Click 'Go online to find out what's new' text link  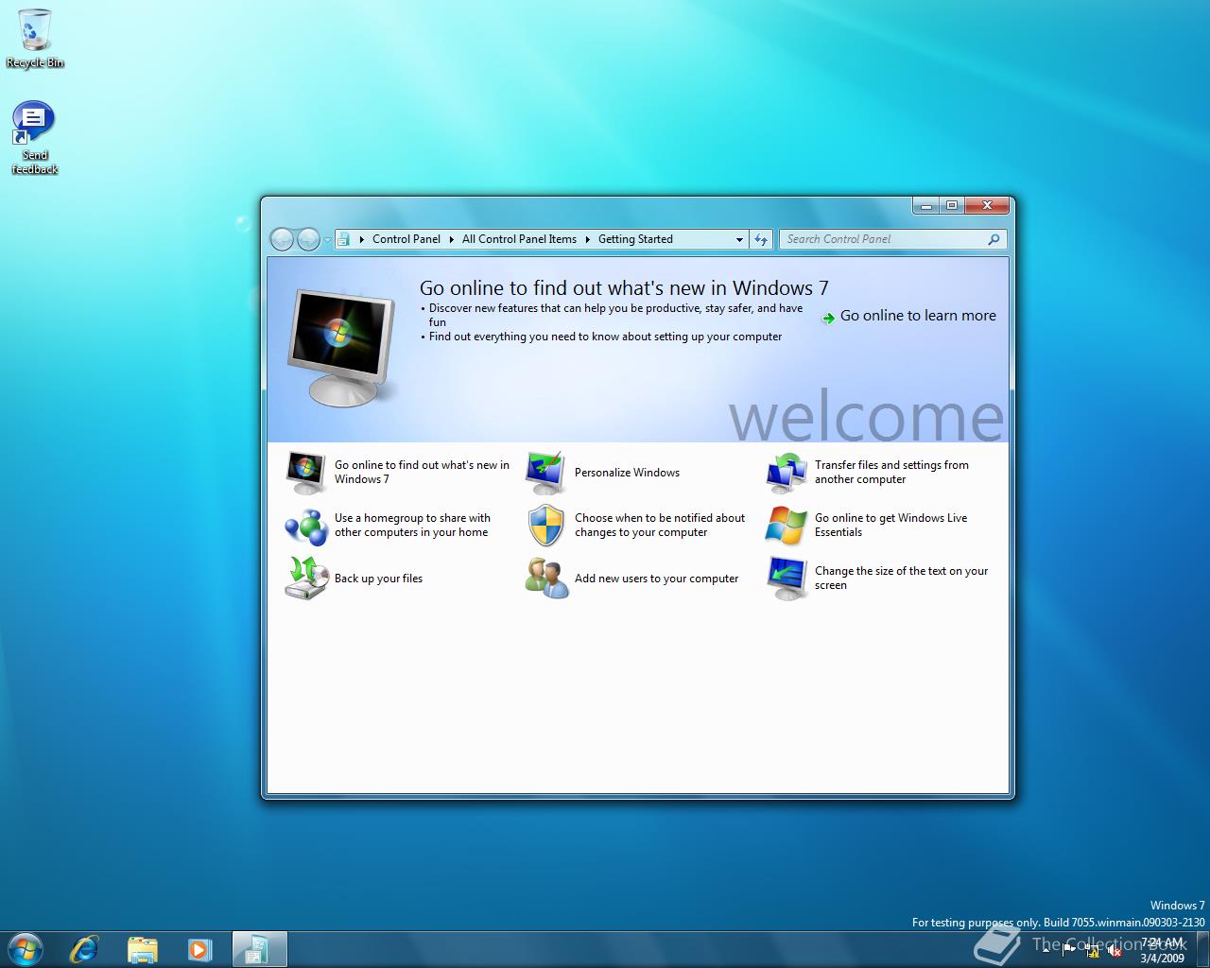422,472
